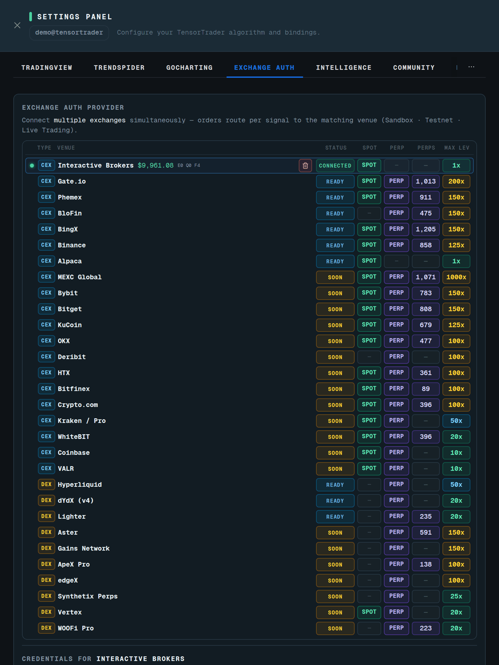The width and height of the screenshot is (499, 665).
Task: Pick the Coinbase venue
Action: pyautogui.click(x=249, y=453)
